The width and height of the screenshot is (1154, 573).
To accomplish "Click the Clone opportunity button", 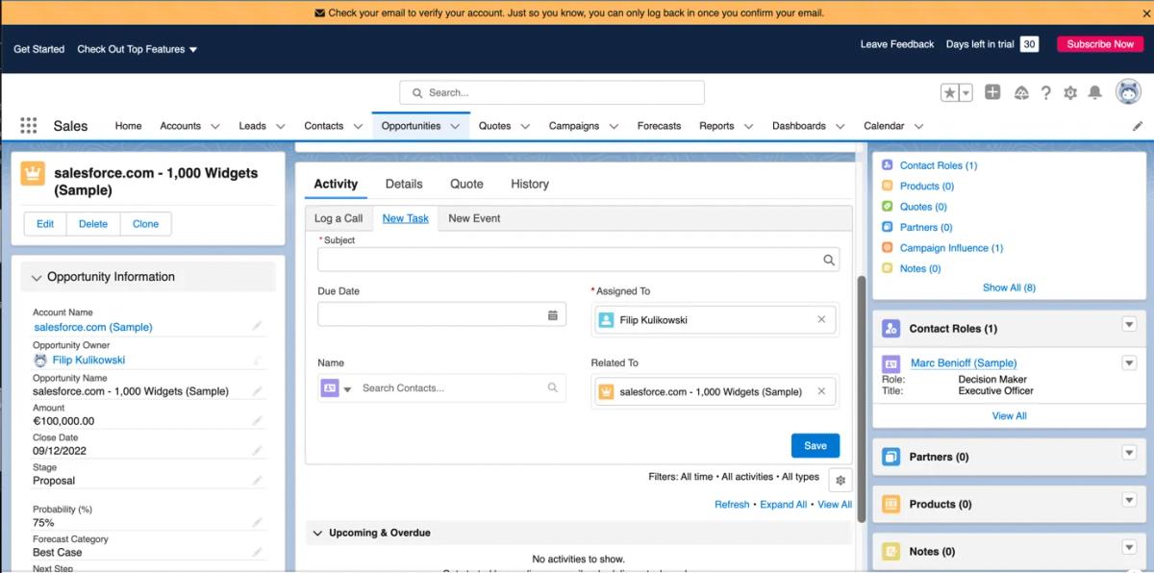I will point(145,224).
